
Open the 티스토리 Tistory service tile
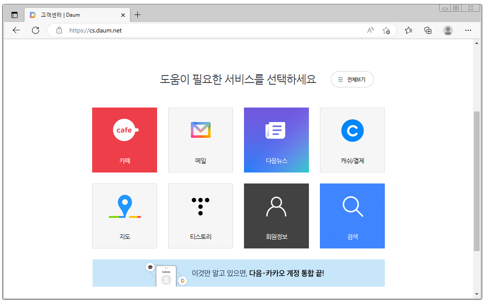click(201, 216)
